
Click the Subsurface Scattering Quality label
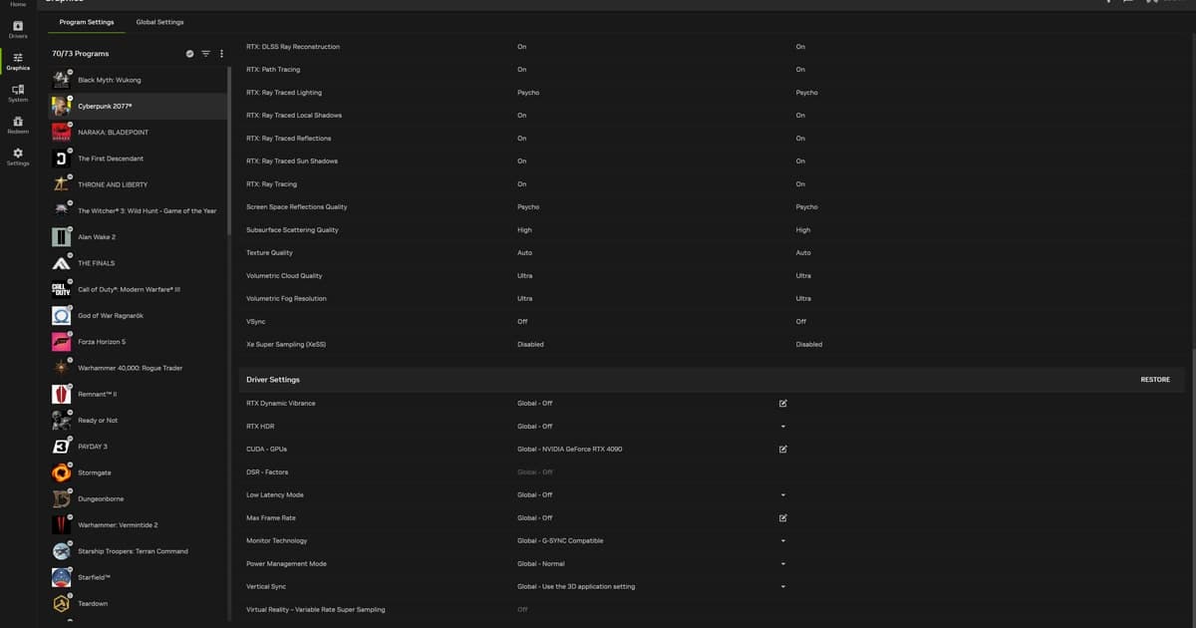[292, 230]
